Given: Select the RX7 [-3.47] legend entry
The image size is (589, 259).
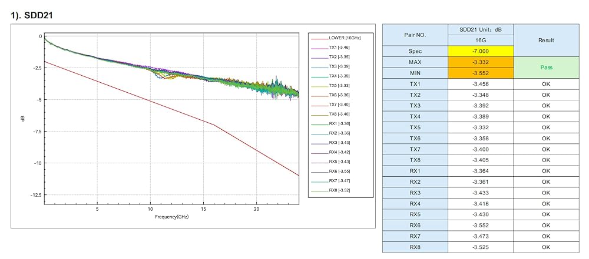Looking at the screenshot, I should [330, 181].
